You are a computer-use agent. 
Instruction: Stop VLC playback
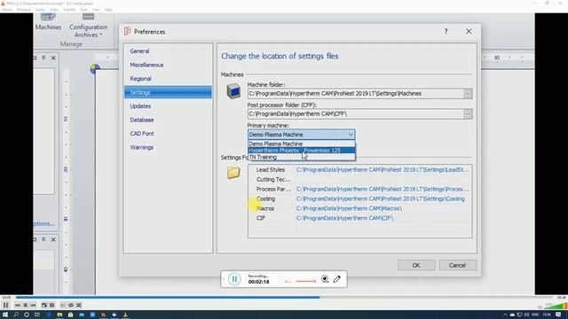pyautogui.click(x=26, y=305)
